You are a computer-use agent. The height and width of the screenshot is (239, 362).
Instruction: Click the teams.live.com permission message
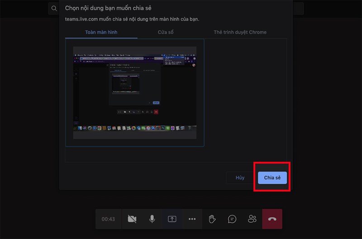tap(132, 19)
